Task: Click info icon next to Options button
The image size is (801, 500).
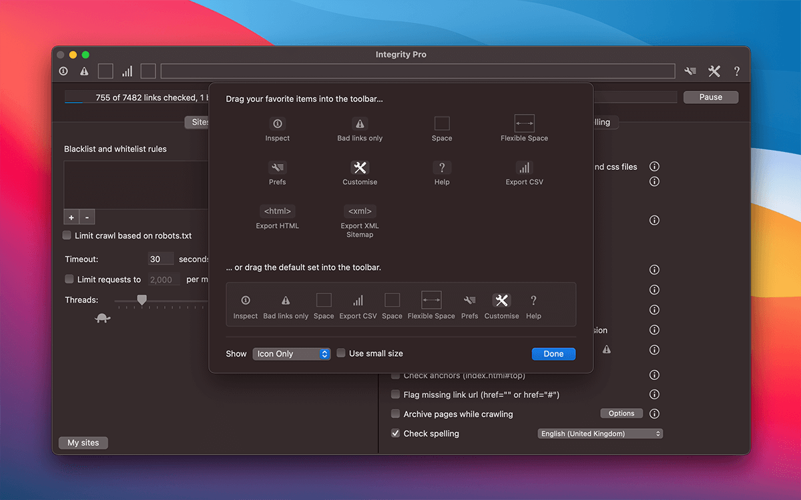Action: 655,413
